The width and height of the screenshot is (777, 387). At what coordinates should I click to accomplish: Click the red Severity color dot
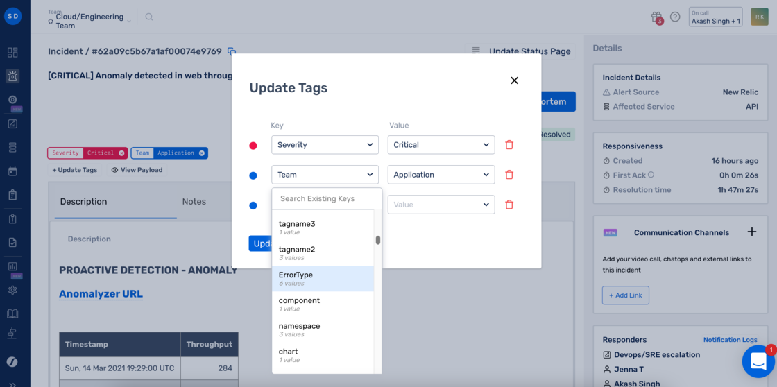(x=253, y=145)
